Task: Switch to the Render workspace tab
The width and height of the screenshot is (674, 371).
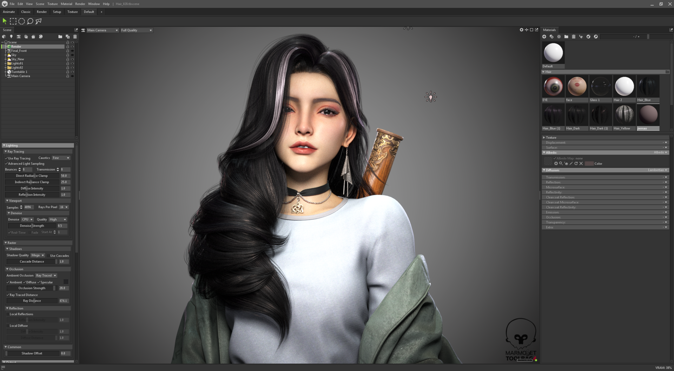Action: pos(42,12)
